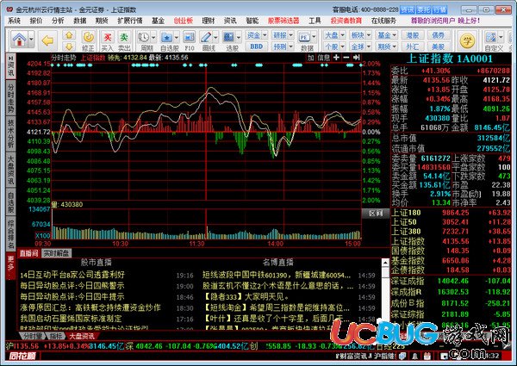The width and height of the screenshot is (517, 366).
Task: Select the 上证180 index row
Action: pos(451,213)
